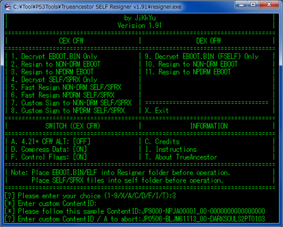The height and width of the screenshot is (227, 283).
Task: Click '5. Fast Resign NON-DRM SELF/SPRX'
Action: coord(66,88)
